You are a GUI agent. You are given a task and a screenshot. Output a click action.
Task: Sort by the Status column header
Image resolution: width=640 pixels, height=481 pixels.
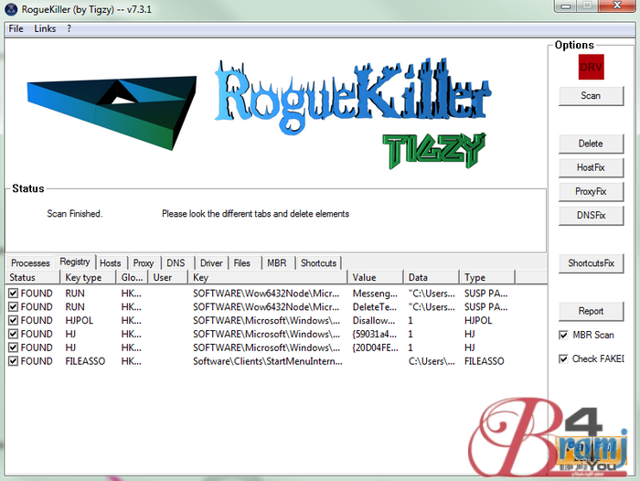(x=33, y=278)
